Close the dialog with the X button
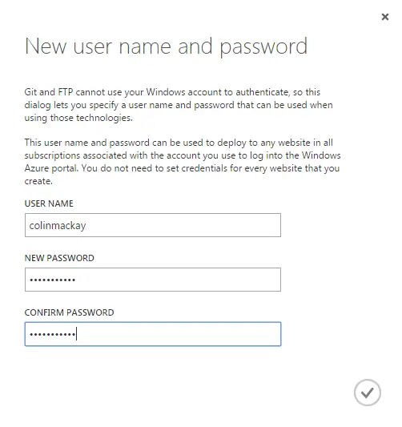This screenshot has height=427, width=402. click(385, 17)
